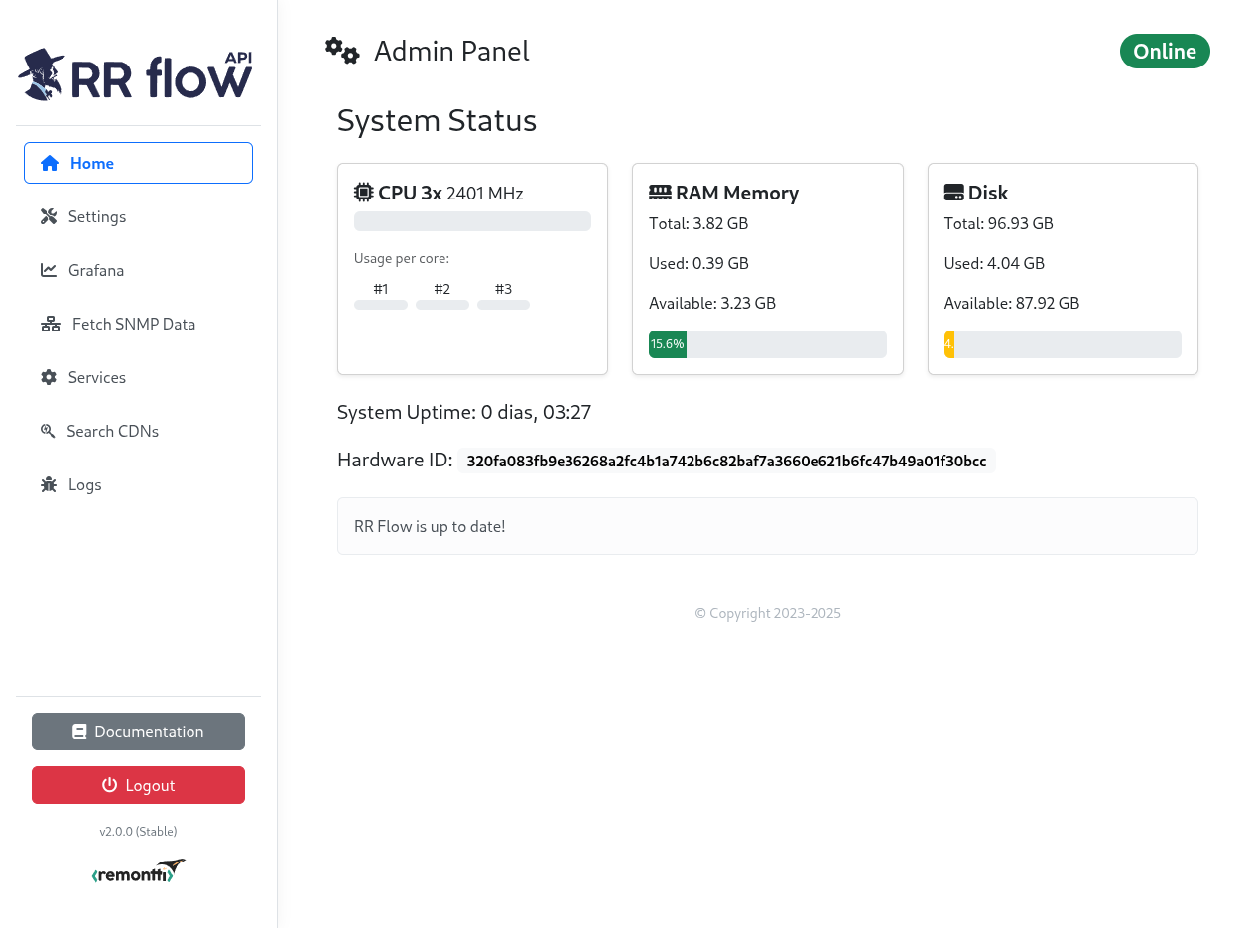Click the green Online status badge
1258x928 pixels.
[1165, 52]
